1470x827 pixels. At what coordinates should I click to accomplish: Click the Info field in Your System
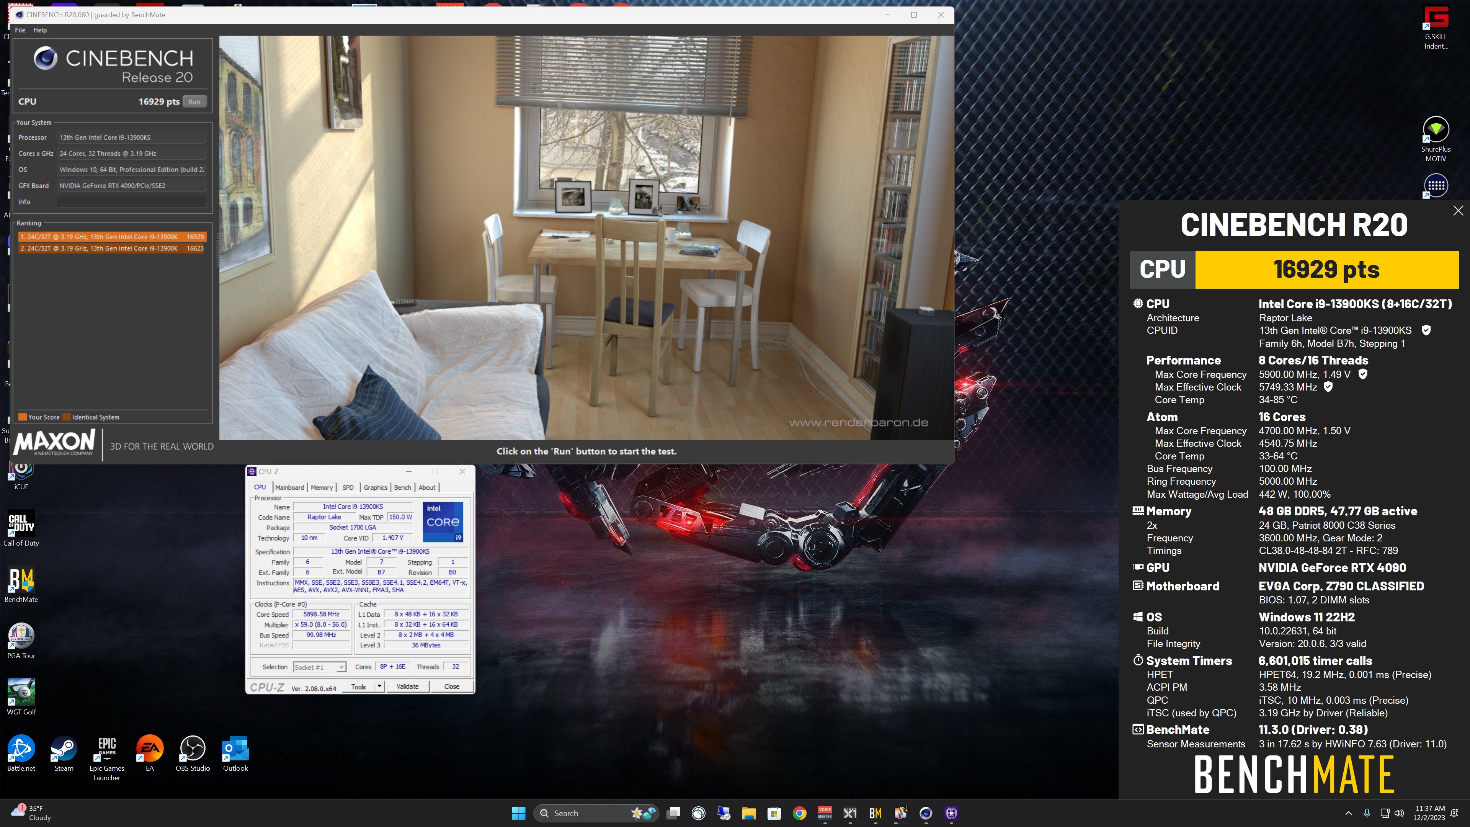131,201
